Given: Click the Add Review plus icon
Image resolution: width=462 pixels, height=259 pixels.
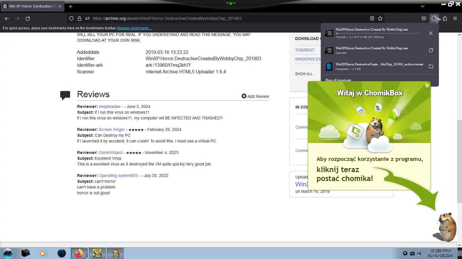Looking at the screenshot, I should pos(244,96).
